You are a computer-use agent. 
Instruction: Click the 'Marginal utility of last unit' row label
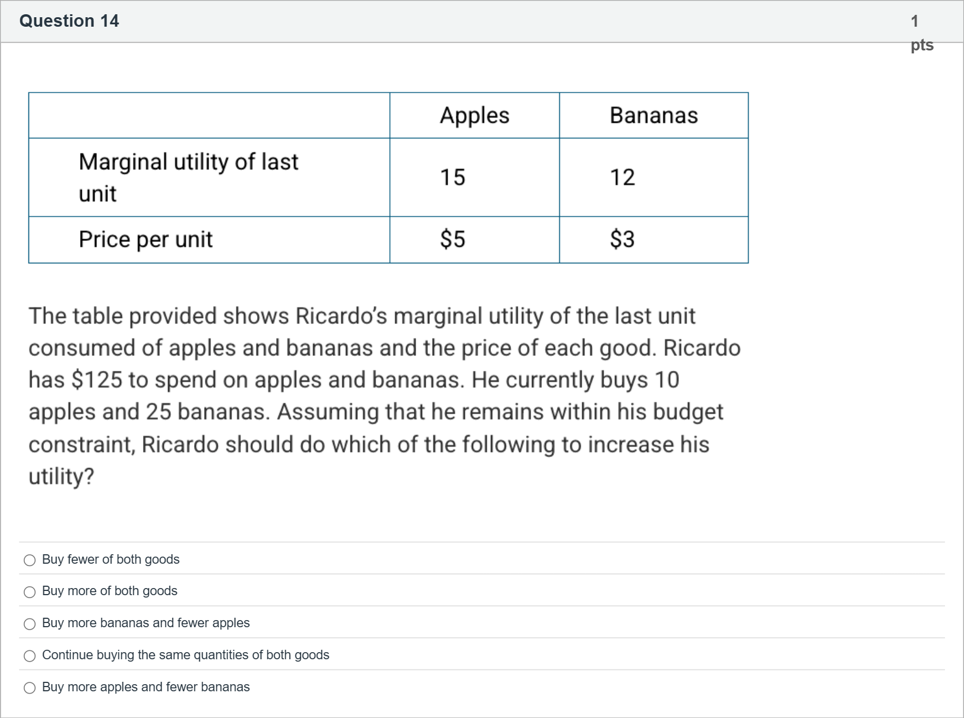189,177
